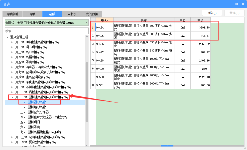Image resolution: width=247 pixels, height=150 pixels.
Task: Click the 替换(R) button
Action: tap(234, 13)
